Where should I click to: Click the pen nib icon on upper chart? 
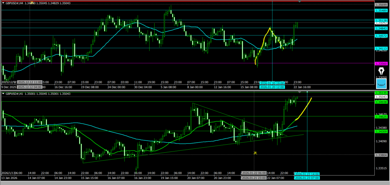coord(381,72)
